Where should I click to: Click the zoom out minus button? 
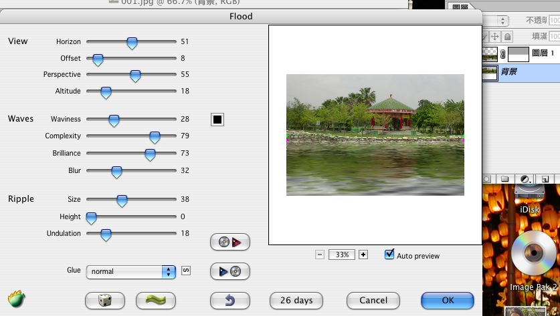click(320, 255)
